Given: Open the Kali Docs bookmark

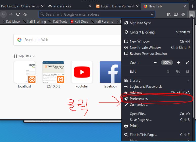Looking at the screenshot, I should [x=79, y=22].
